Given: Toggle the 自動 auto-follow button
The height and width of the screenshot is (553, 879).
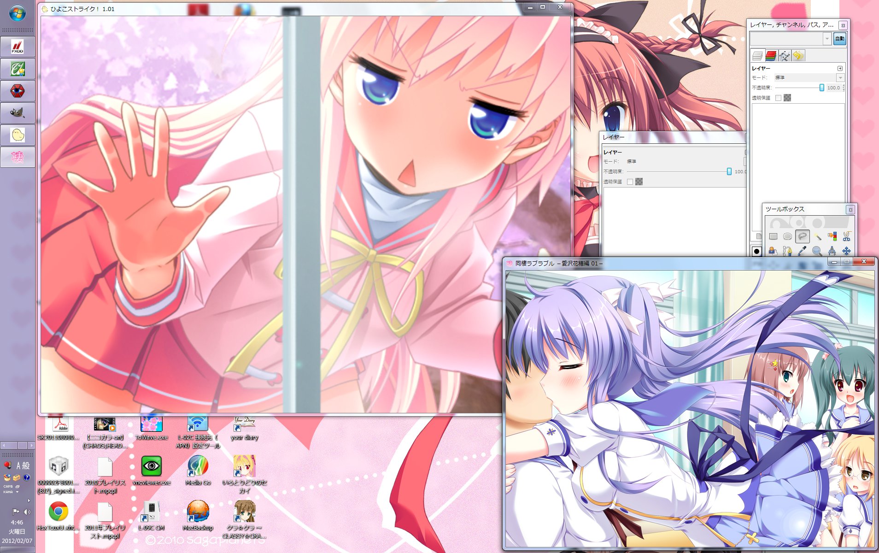Looking at the screenshot, I should pyautogui.click(x=840, y=39).
